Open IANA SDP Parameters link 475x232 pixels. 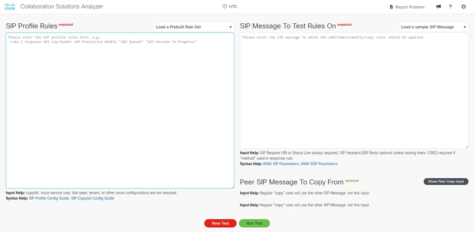[x=319, y=164]
